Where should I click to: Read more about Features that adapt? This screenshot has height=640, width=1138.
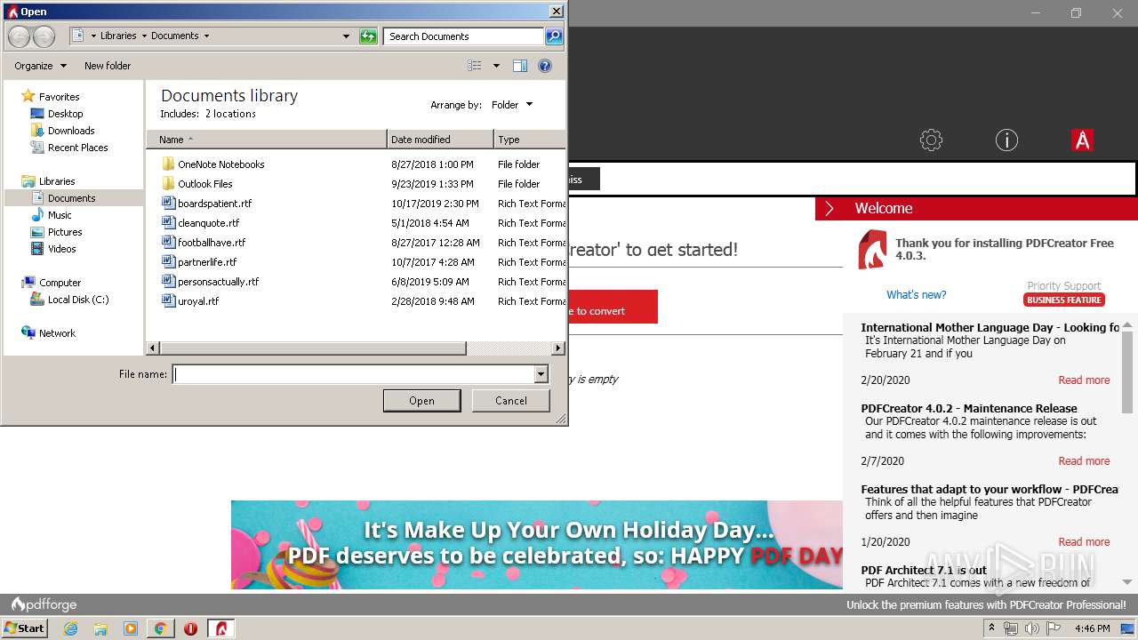(x=1084, y=542)
